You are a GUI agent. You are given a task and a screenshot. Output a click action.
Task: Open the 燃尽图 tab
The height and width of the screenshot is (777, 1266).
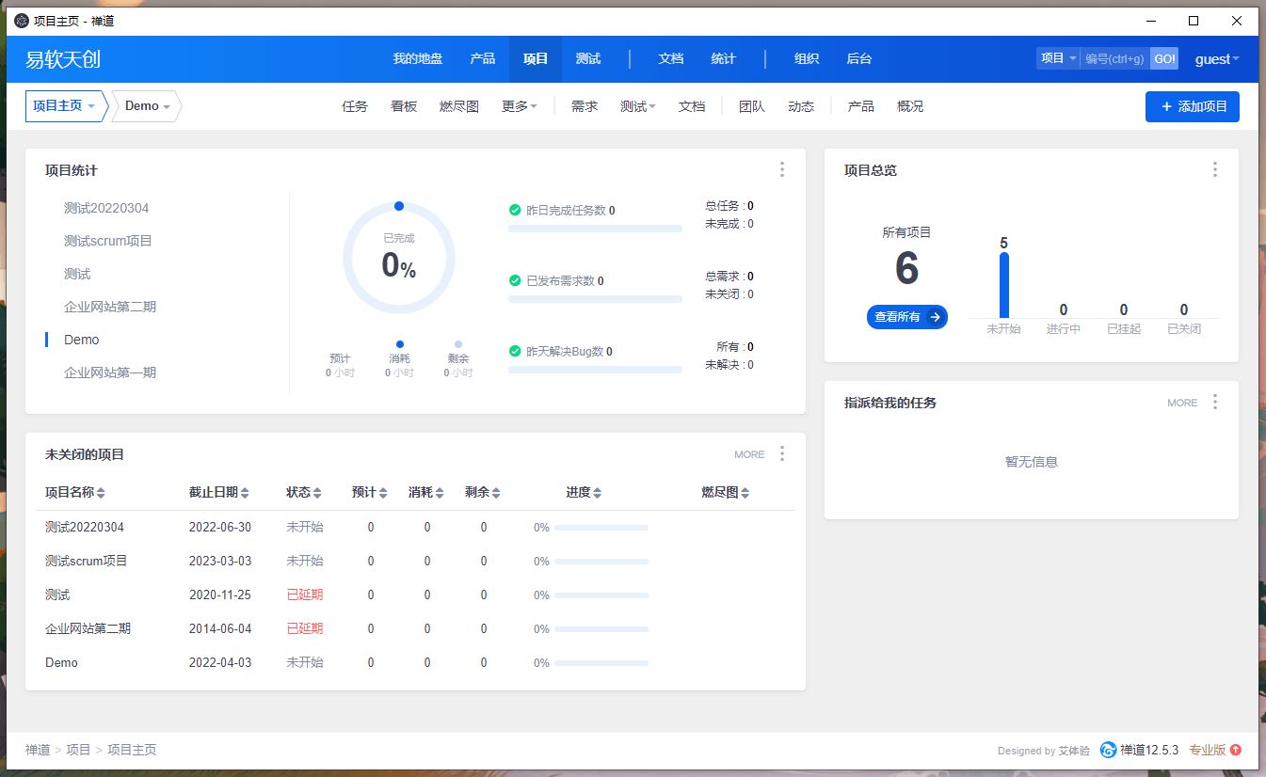pyautogui.click(x=459, y=106)
